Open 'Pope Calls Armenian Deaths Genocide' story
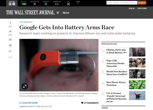 coord(115,63)
